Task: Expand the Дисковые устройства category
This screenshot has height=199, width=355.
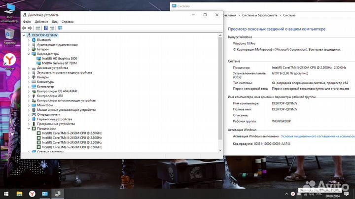Action: [x=29, y=68]
